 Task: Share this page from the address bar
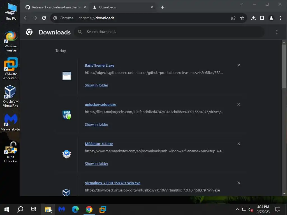(x=233, y=18)
